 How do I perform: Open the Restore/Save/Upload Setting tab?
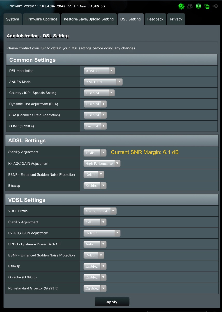[89, 19]
